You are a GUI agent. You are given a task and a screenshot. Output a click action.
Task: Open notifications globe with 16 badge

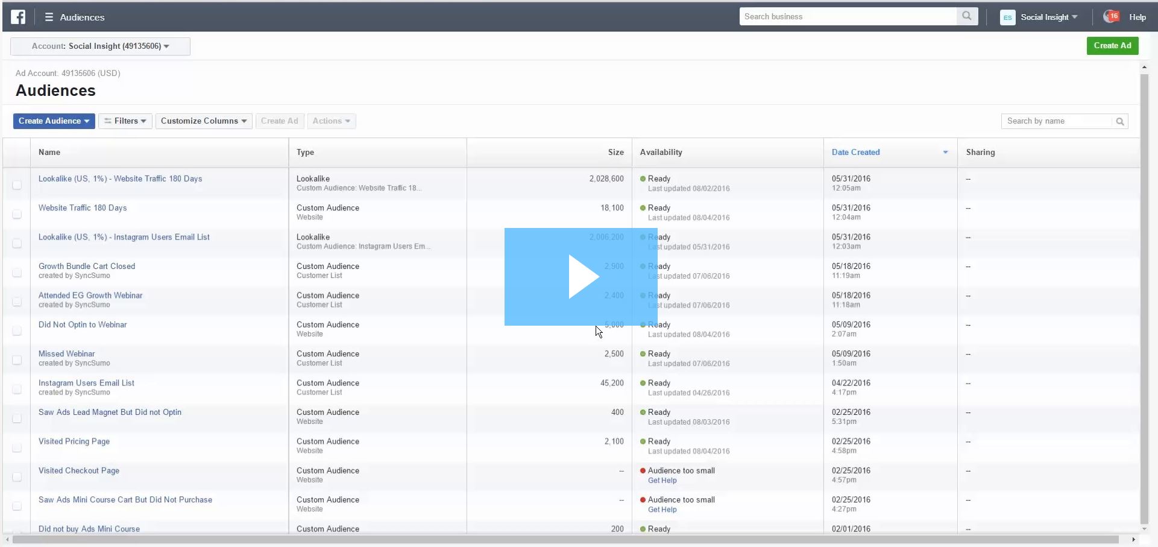pos(1111,17)
